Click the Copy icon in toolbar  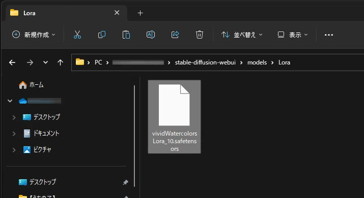click(102, 35)
